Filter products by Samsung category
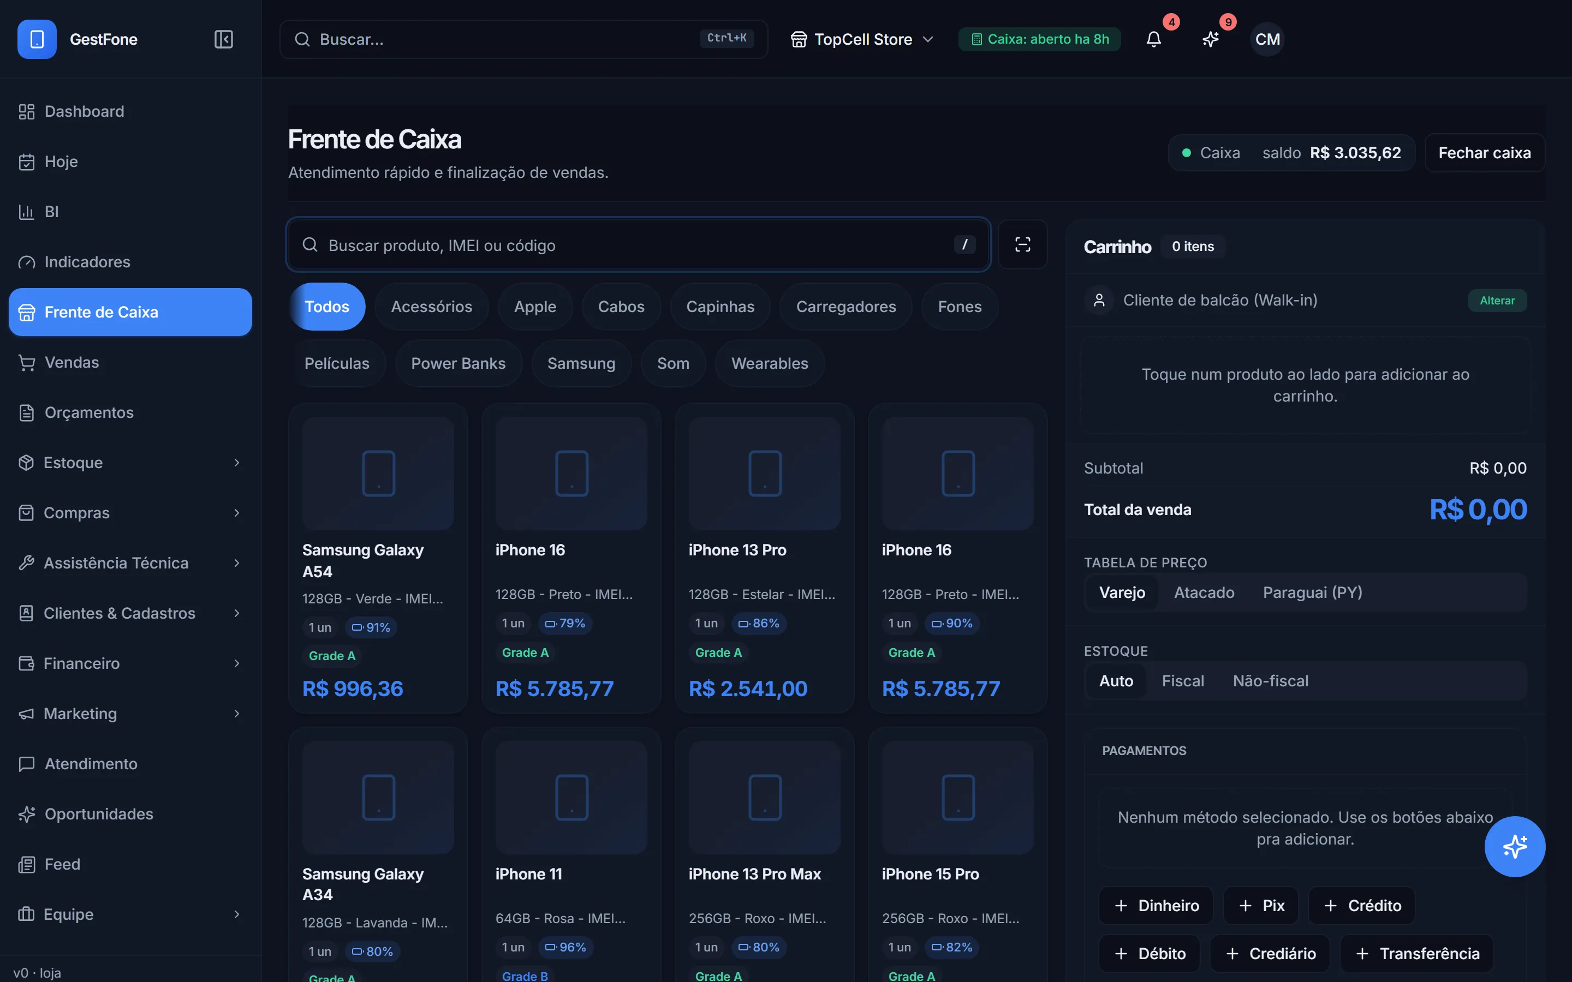 tap(581, 363)
